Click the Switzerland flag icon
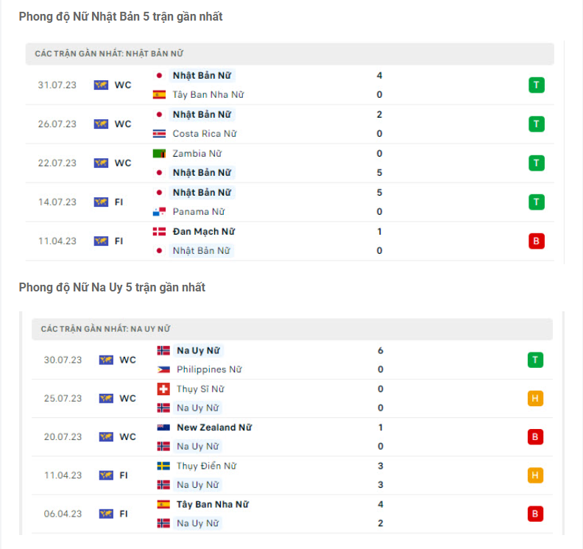 point(163,389)
